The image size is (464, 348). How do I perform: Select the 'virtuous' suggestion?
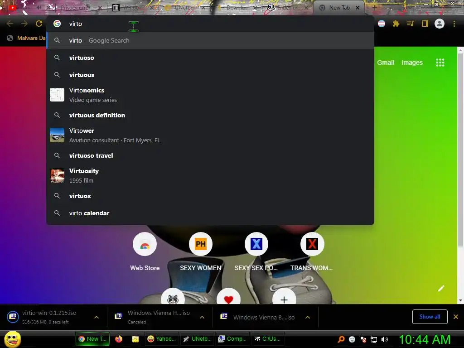(210, 75)
